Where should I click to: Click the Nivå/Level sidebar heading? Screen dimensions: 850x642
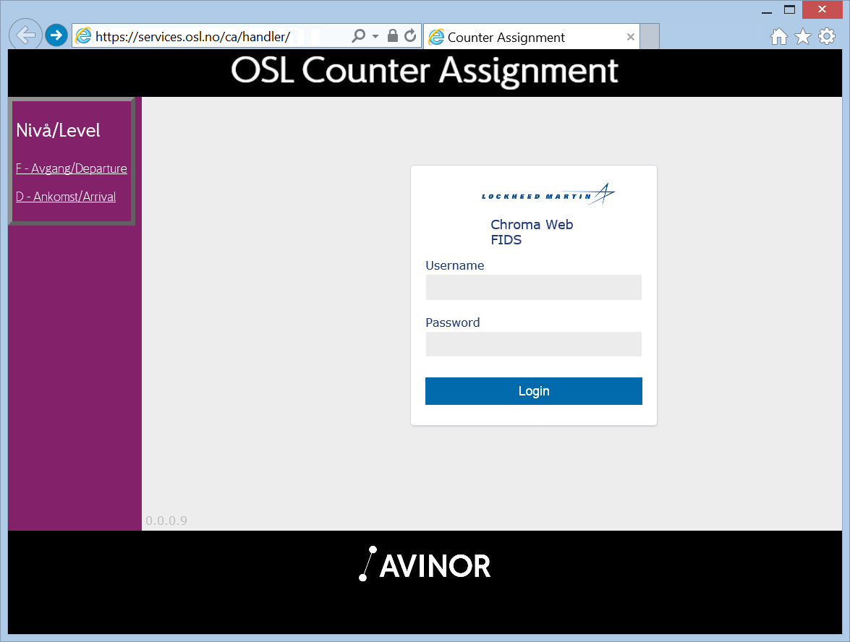[x=58, y=130]
